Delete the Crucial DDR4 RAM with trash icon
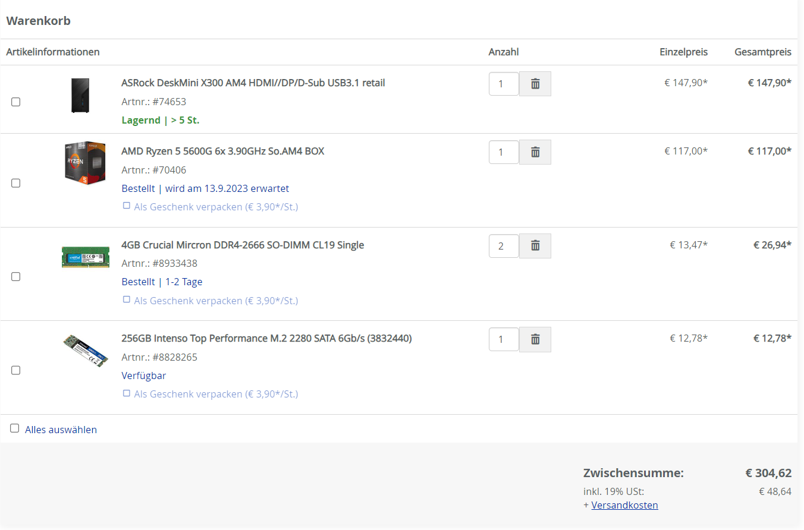The width and height of the screenshot is (804, 530). pyautogui.click(x=535, y=245)
